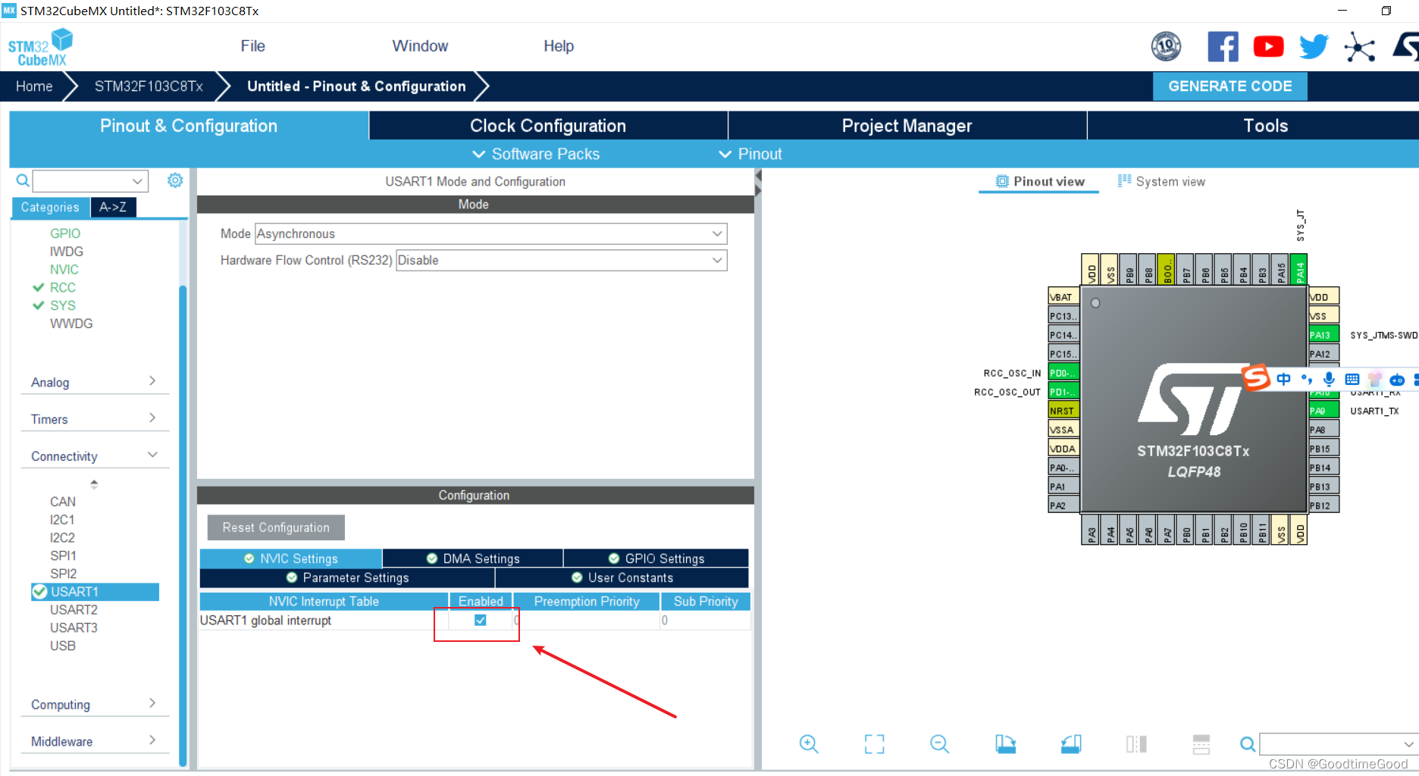Select GPIO in the System Core list
The width and height of the screenshot is (1419, 776).
click(65, 233)
